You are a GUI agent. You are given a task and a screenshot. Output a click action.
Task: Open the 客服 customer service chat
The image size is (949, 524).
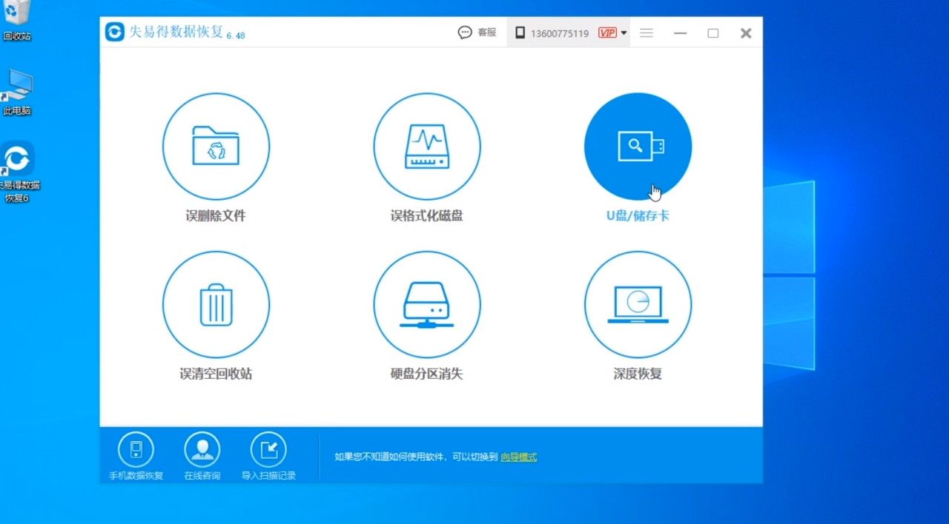click(477, 33)
